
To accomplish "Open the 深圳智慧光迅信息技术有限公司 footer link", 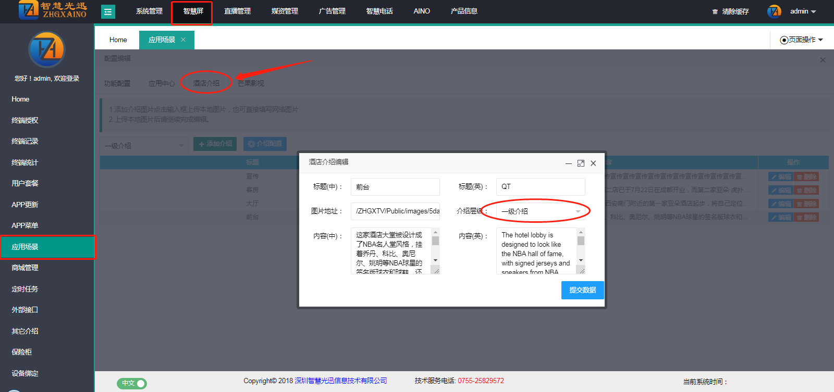I will click(x=341, y=381).
